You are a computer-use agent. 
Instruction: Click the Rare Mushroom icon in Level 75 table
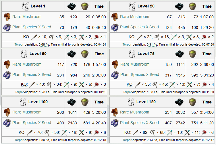click(x=115, y=64)
